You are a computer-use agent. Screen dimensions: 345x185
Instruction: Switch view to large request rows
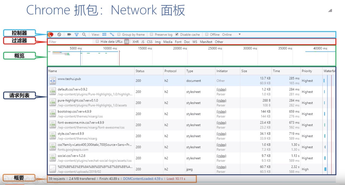click(104, 34)
